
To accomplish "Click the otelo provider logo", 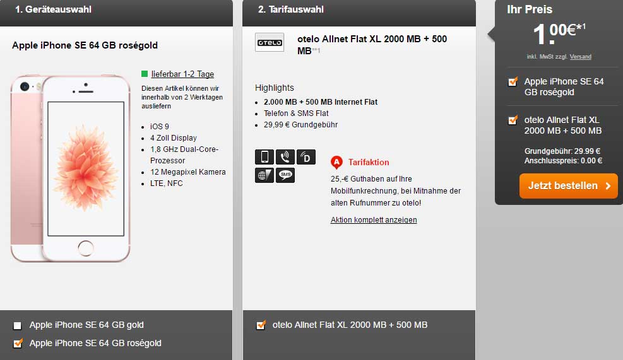I will 270,42.
